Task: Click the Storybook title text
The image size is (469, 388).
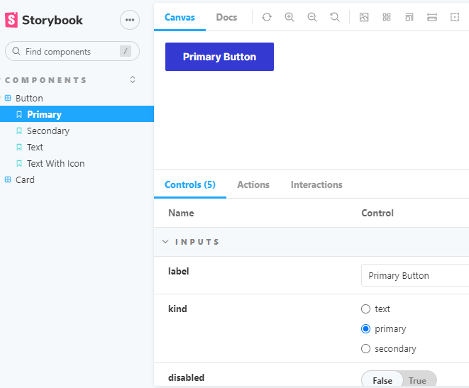Action: (x=52, y=20)
